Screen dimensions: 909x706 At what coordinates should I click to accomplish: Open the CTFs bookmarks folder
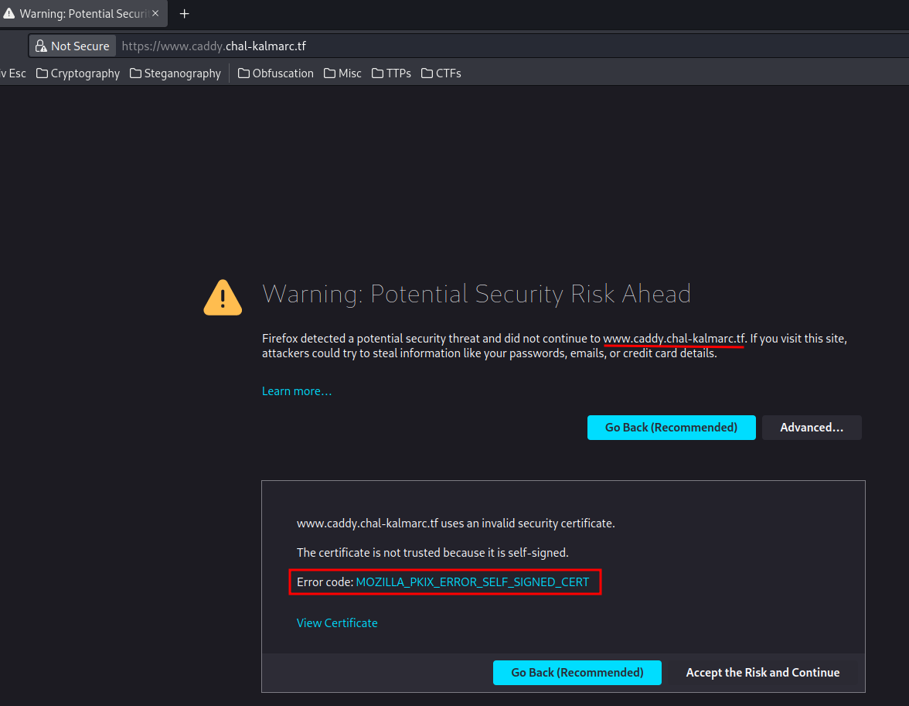[x=441, y=73]
